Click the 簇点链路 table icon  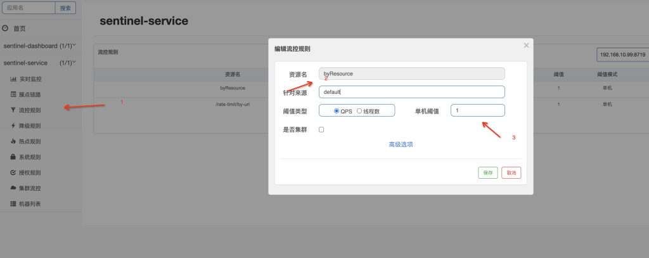coord(13,94)
